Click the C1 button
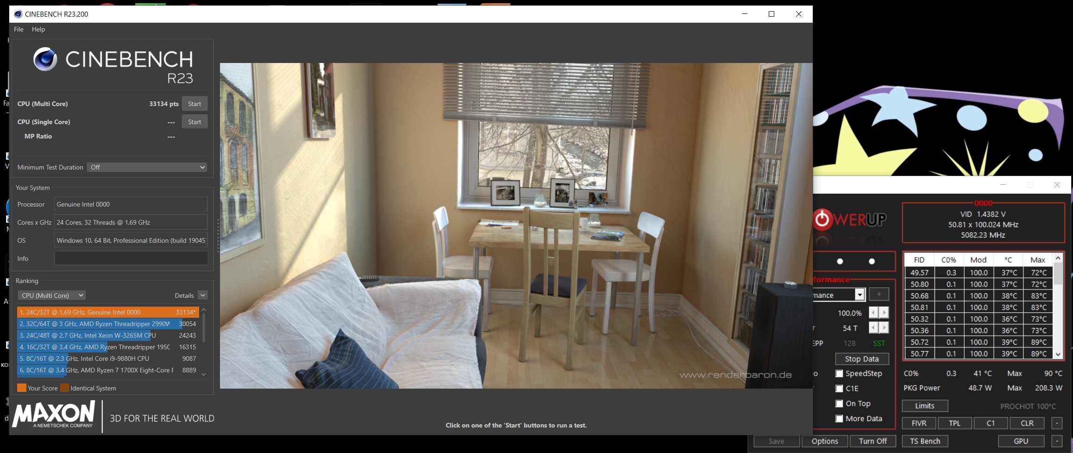 point(991,423)
